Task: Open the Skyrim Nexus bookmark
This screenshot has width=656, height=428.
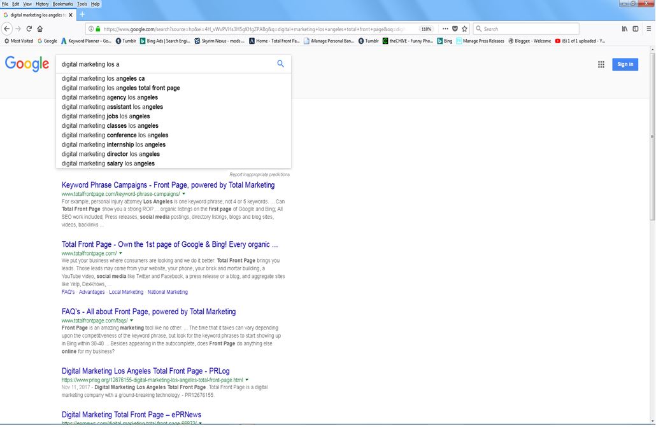Action: tap(220, 41)
